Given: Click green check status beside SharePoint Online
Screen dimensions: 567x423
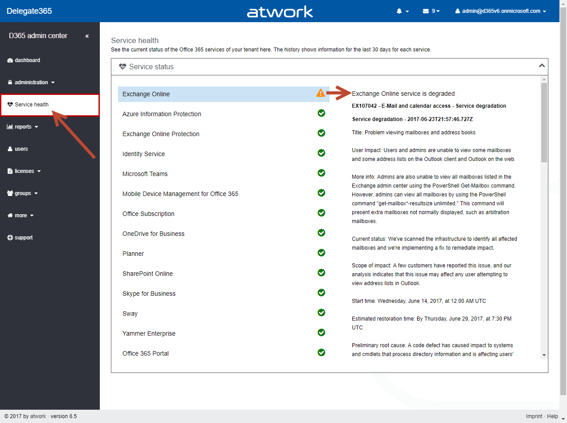Looking at the screenshot, I should click(x=321, y=273).
